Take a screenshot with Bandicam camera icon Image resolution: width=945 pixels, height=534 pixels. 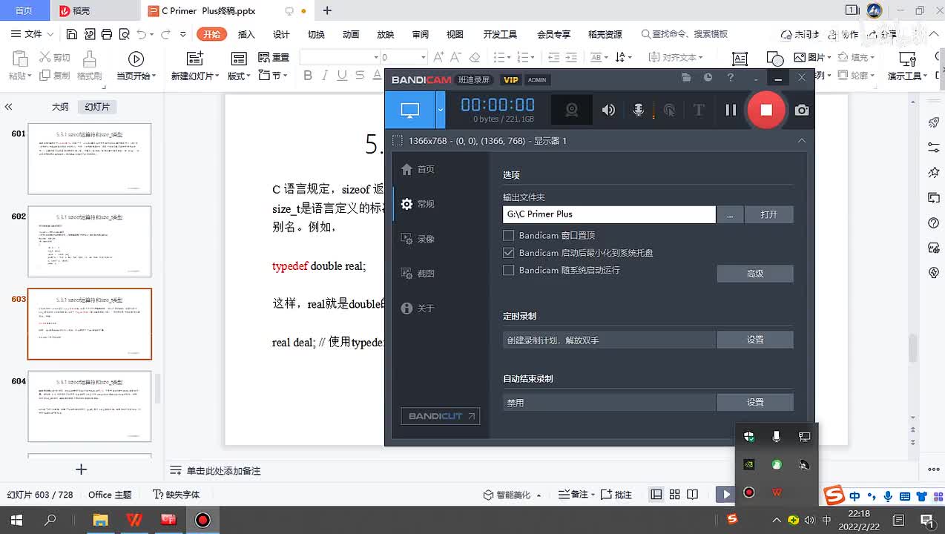click(x=802, y=110)
